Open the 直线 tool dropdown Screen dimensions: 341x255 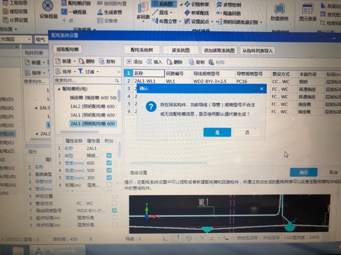coord(172,13)
